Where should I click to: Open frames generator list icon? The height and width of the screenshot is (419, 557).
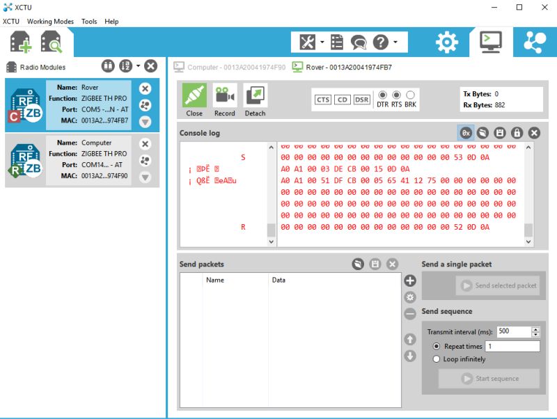[336, 42]
